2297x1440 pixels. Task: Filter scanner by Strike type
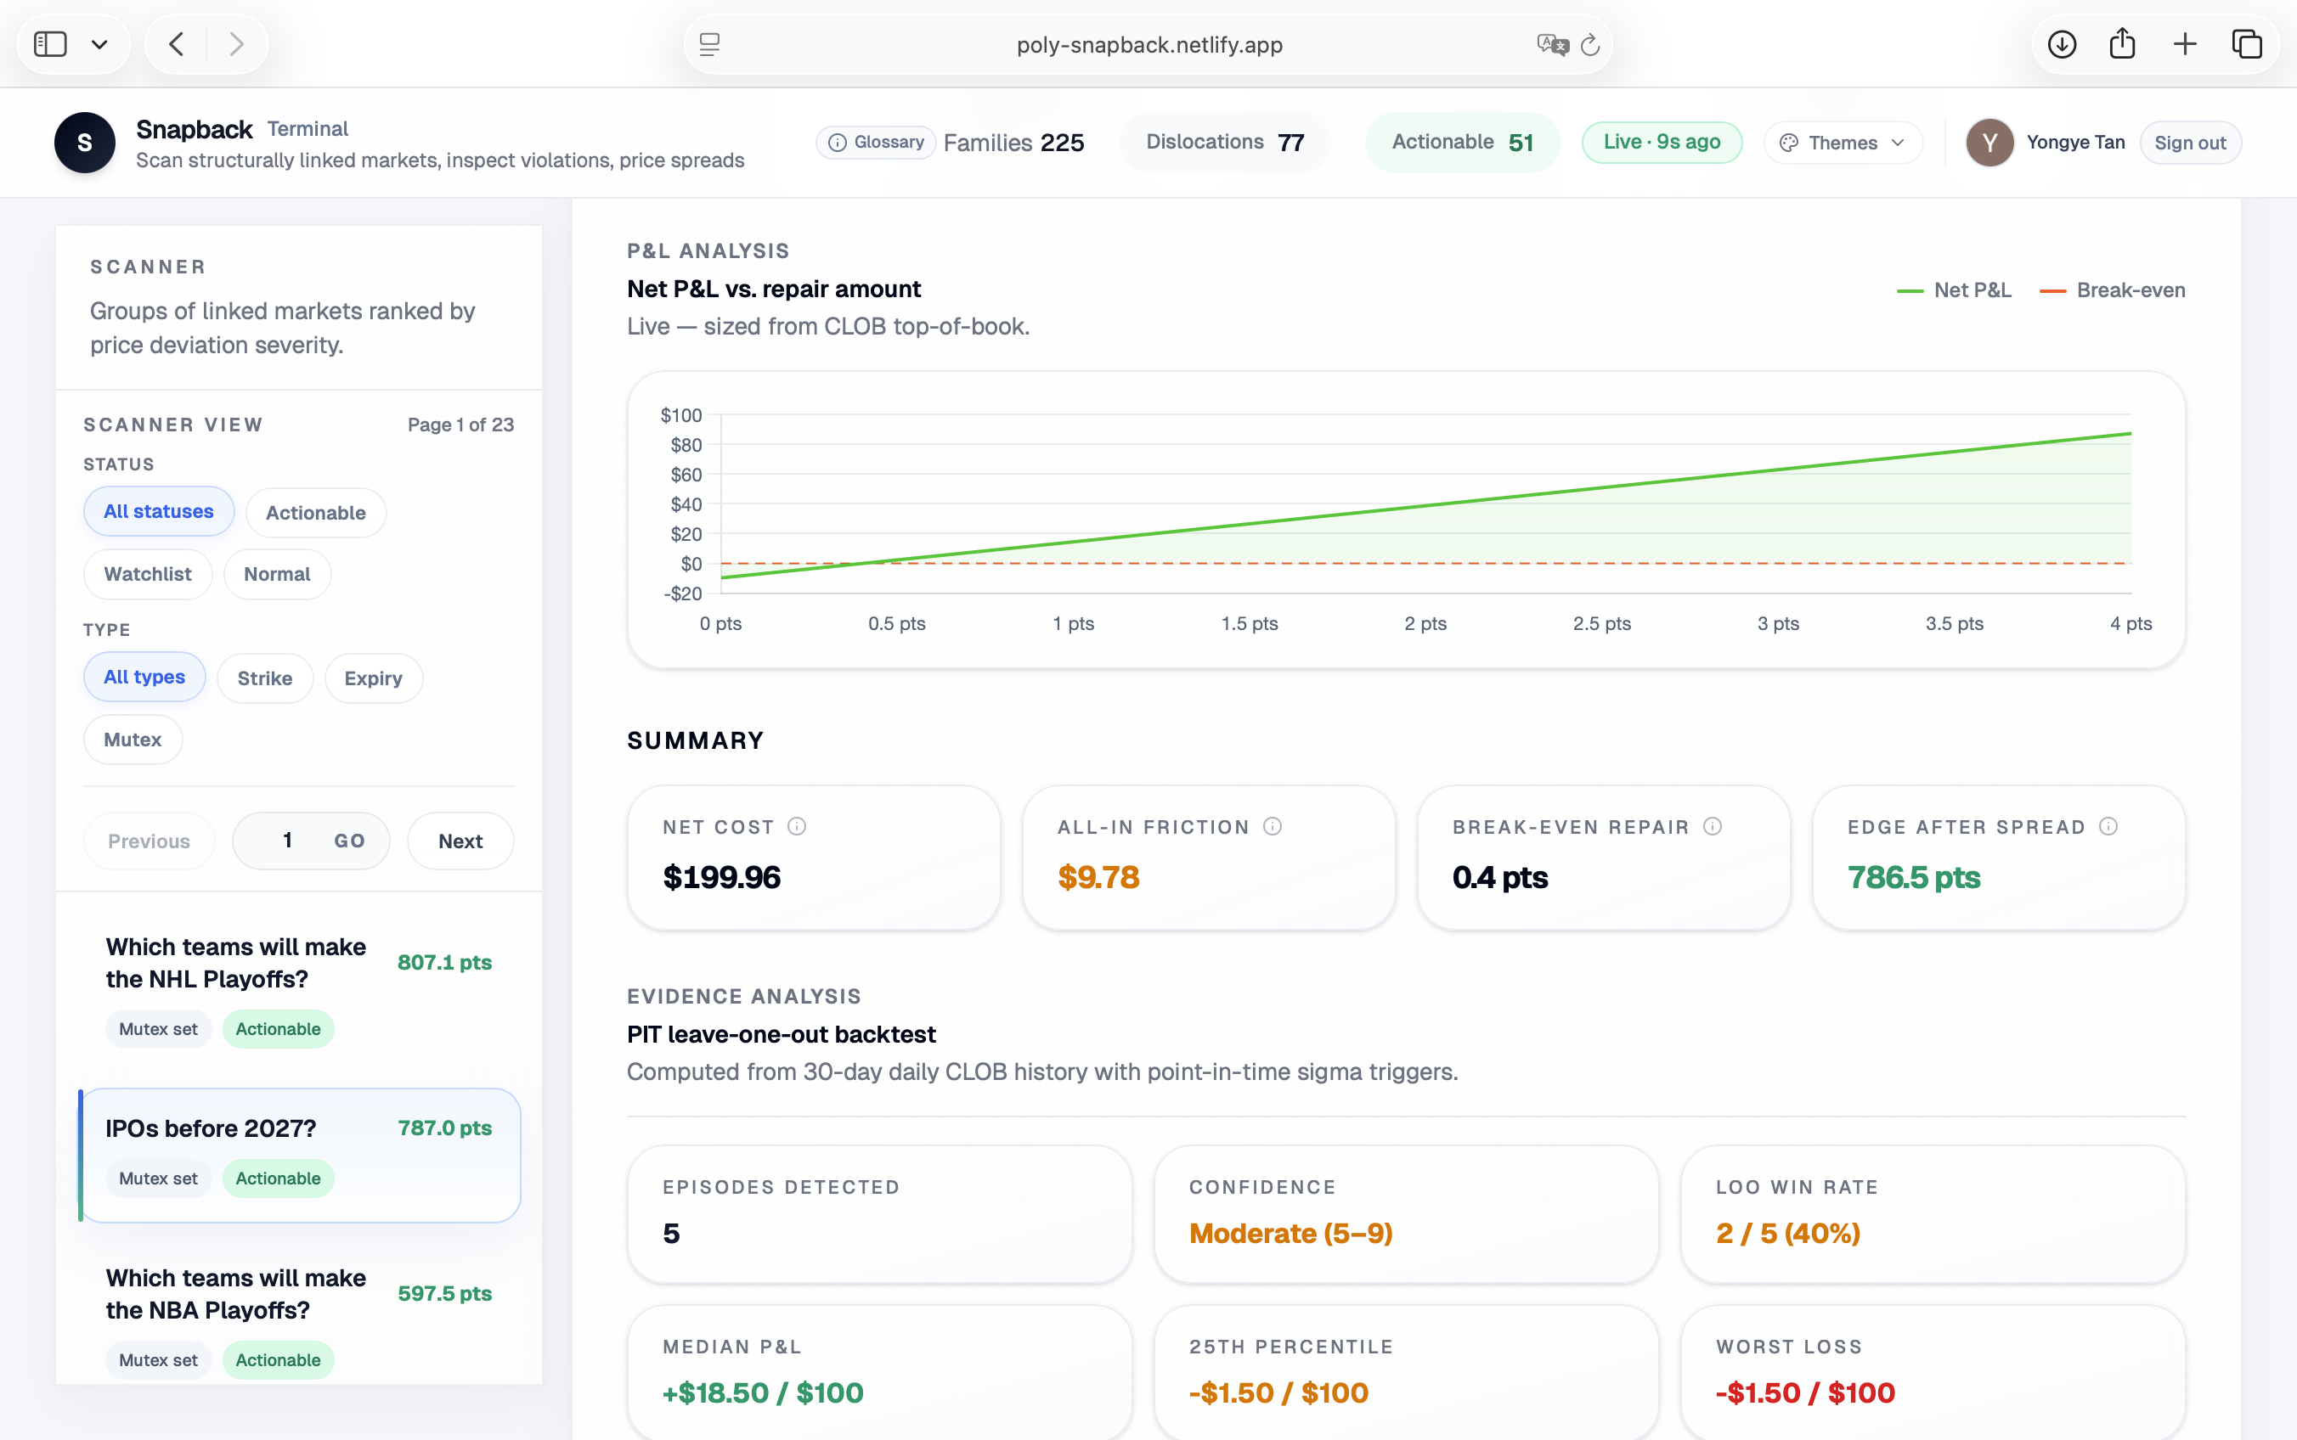[264, 678]
